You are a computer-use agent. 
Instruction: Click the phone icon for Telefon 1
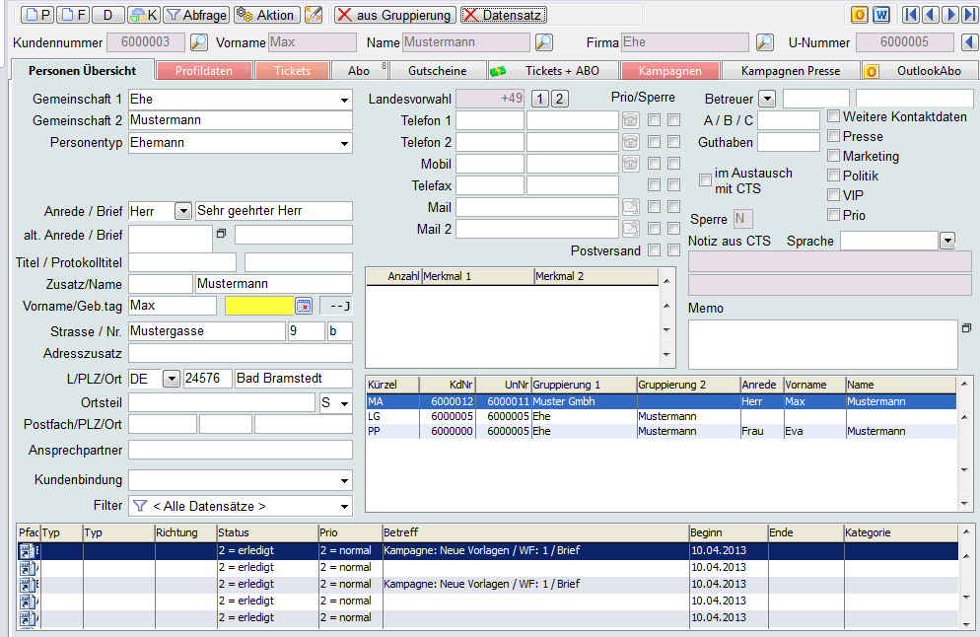pyautogui.click(x=631, y=120)
